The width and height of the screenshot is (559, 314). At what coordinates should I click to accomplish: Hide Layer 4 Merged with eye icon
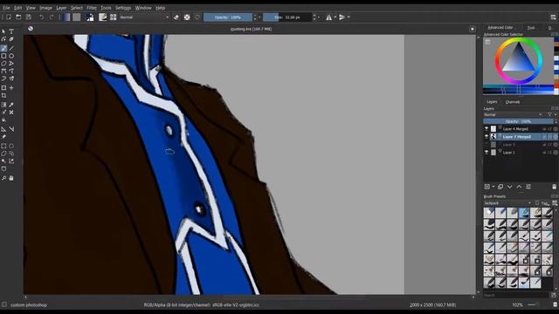point(487,129)
